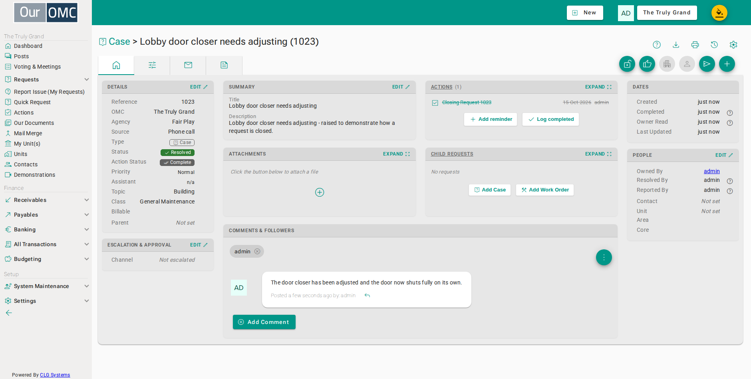This screenshot has height=379, width=751.
Task: Click the Add Comment button
Action: pyautogui.click(x=264, y=322)
